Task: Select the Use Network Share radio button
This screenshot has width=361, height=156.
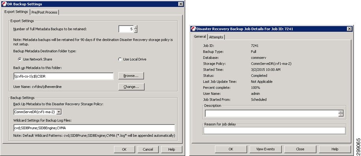Action: 20,59
